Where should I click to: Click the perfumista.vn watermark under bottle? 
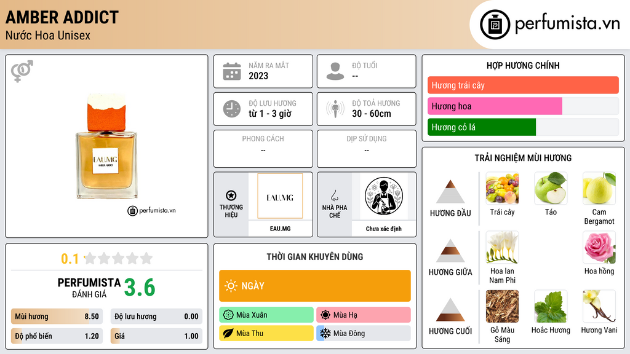151,210
